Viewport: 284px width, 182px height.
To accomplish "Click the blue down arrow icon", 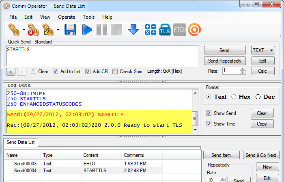I will pos(133,30).
